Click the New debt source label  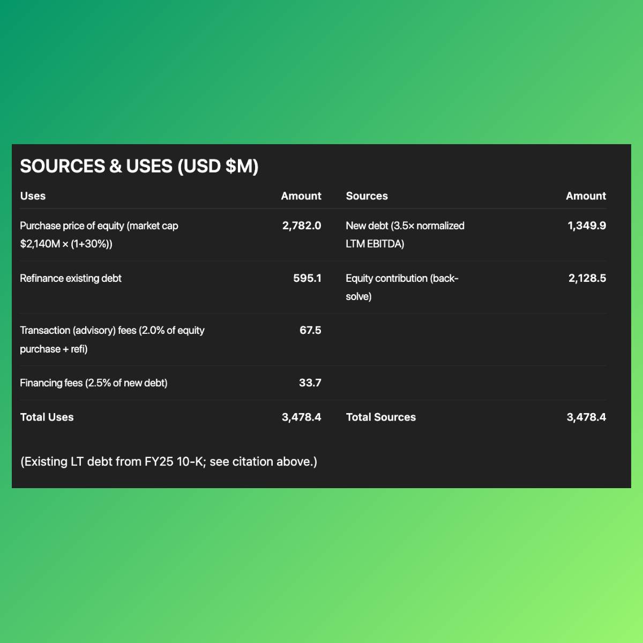pos(405,235)
